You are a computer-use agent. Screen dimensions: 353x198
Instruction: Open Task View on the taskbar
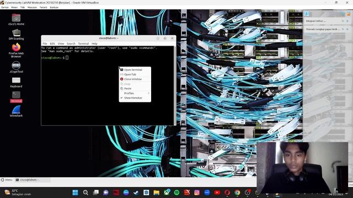coord(96,193)
